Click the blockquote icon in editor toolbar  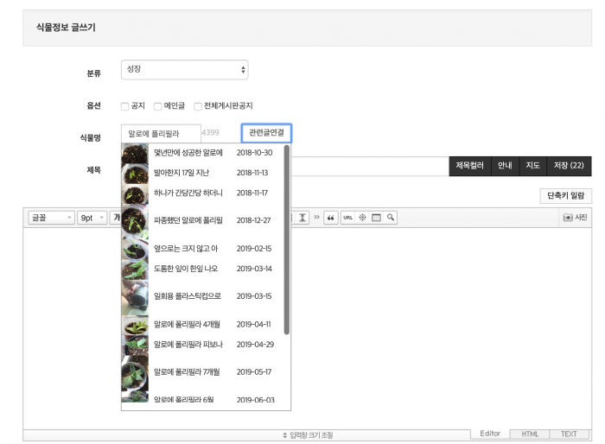click(330, 218)
